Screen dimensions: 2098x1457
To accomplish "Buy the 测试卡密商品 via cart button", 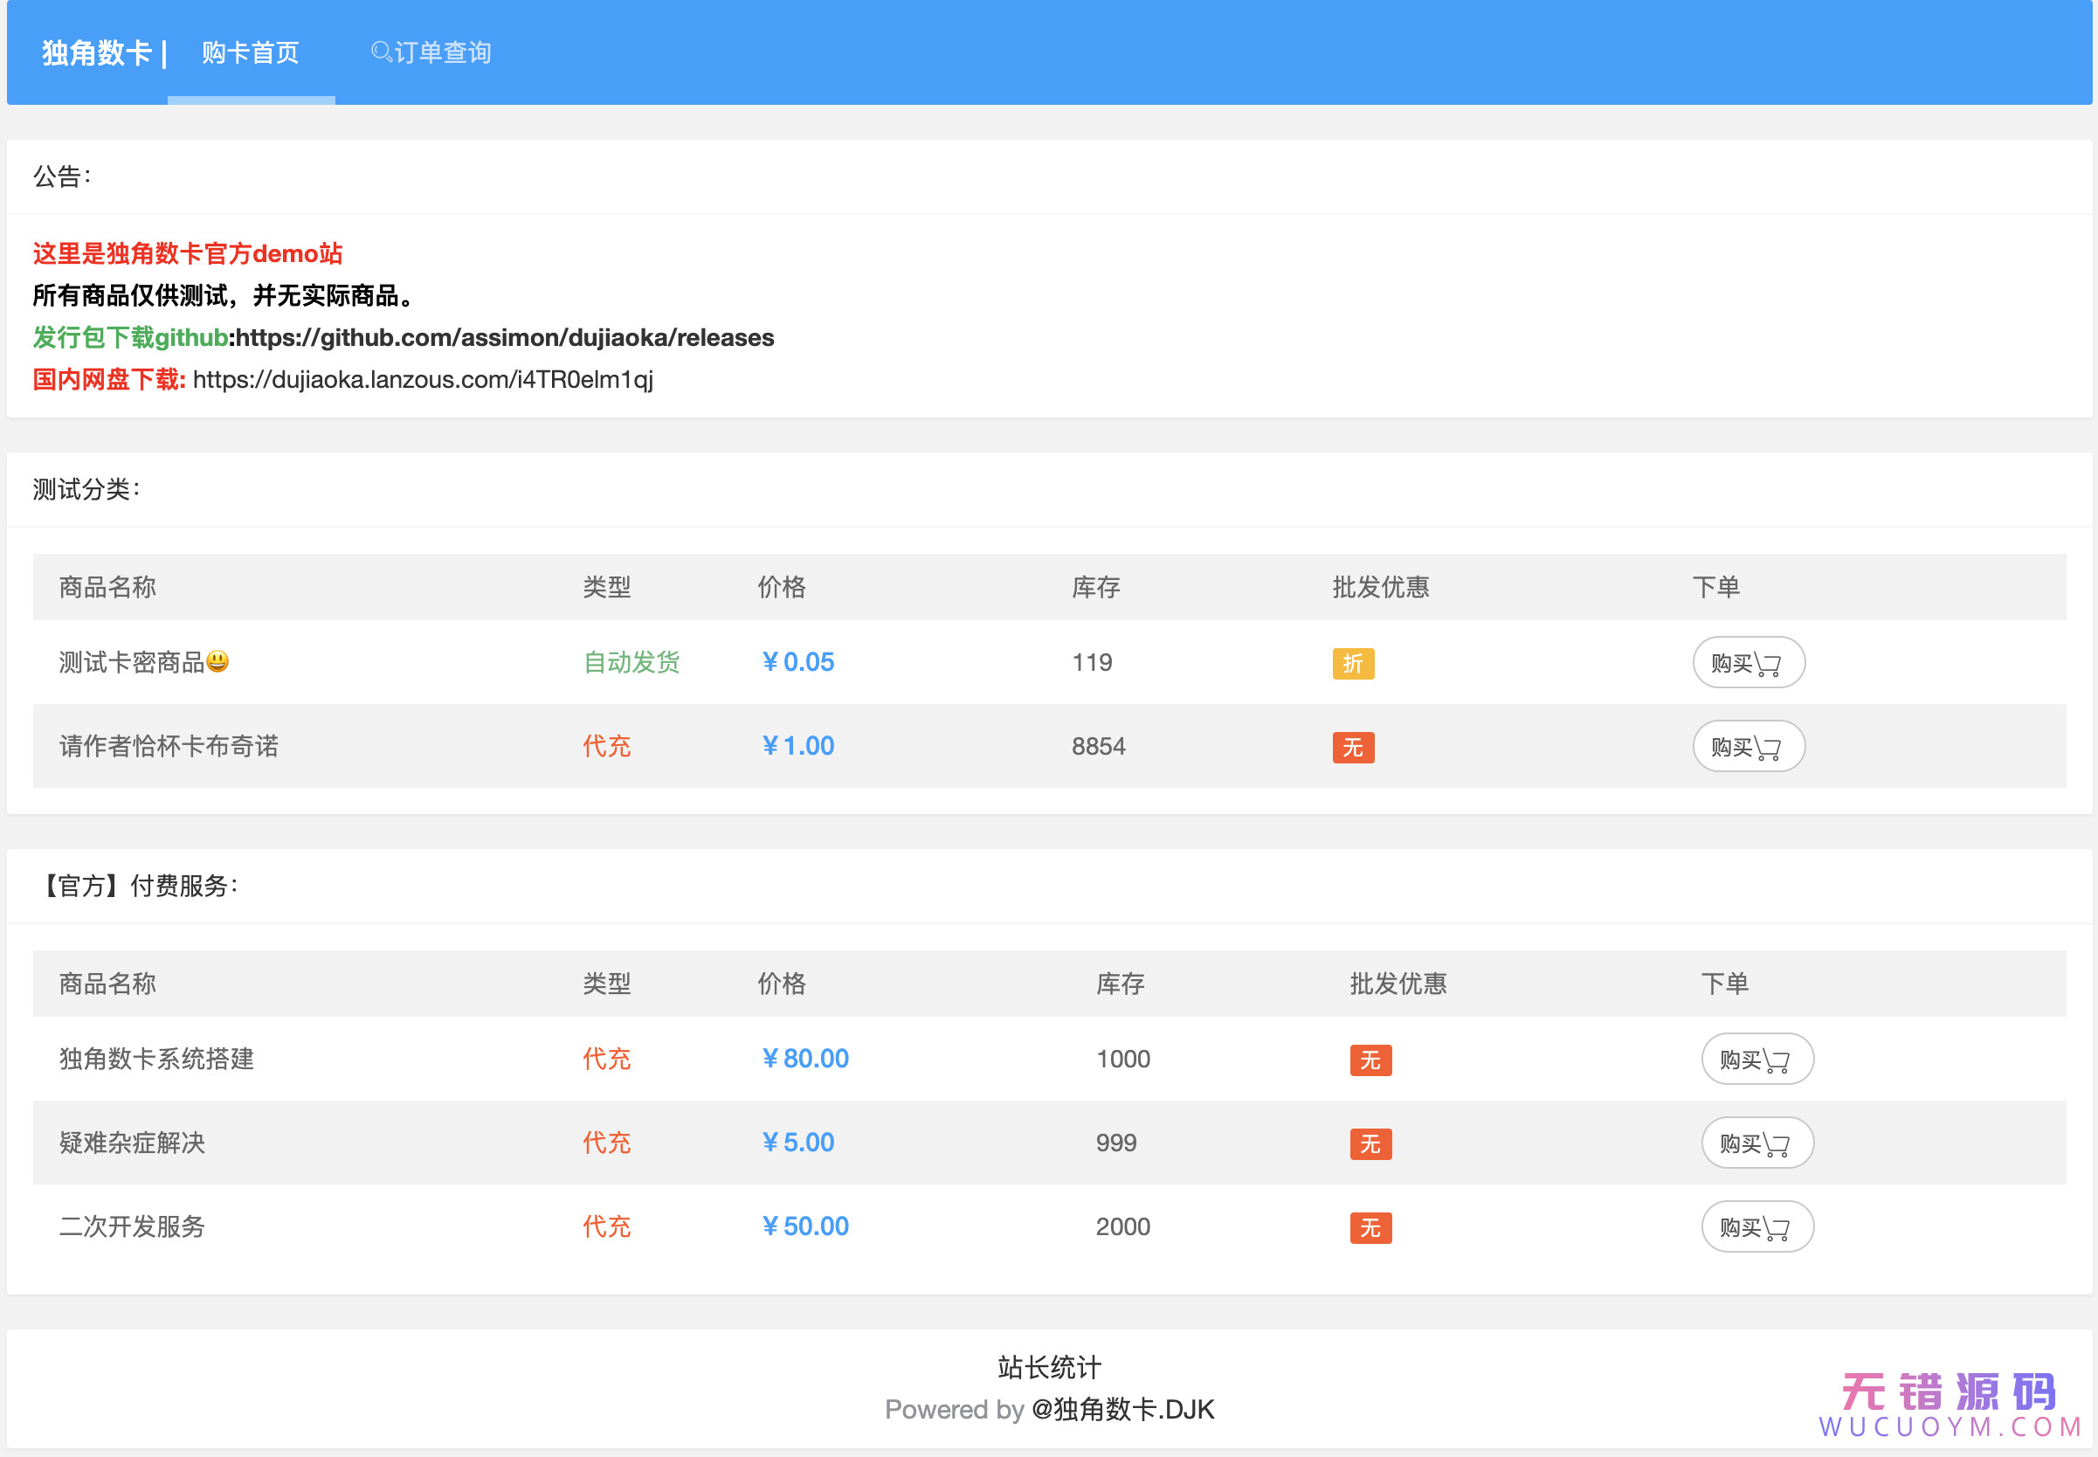I will [x=1748, y=663].
